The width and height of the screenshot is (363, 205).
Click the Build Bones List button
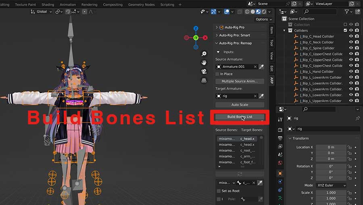click(240, 117)
